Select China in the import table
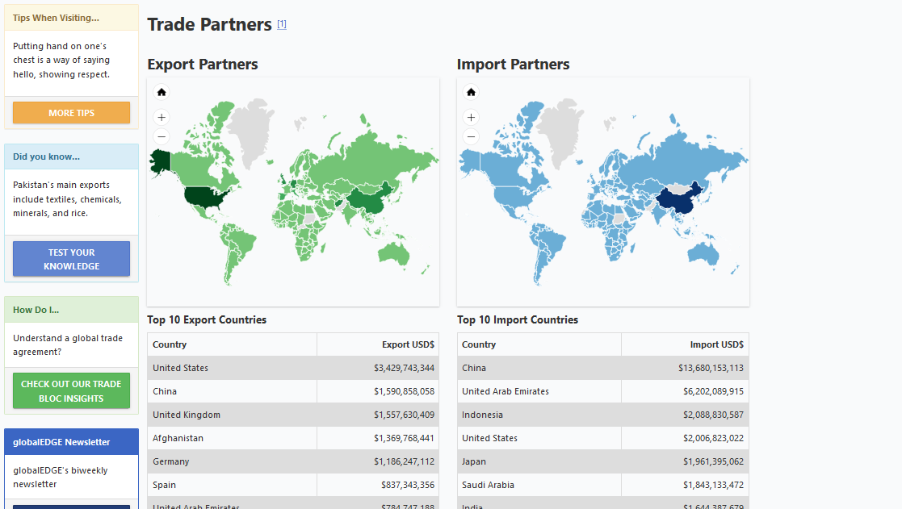 coord(474,369)
